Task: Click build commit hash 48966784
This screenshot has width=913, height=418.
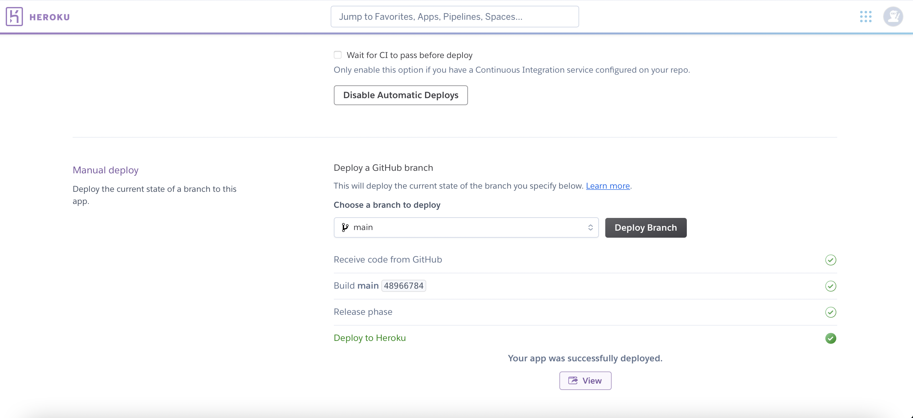Action: [x=403, y=286]
